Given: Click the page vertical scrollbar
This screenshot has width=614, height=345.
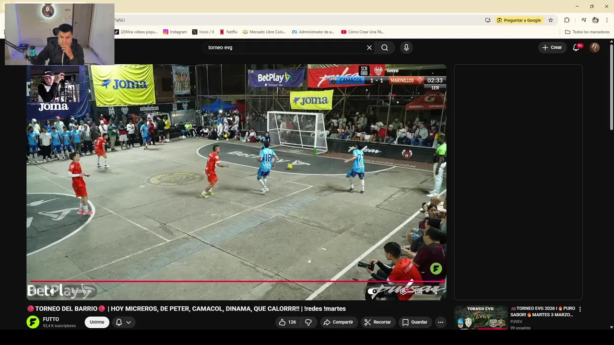Looking at the screenshot, I should [612, 86].
